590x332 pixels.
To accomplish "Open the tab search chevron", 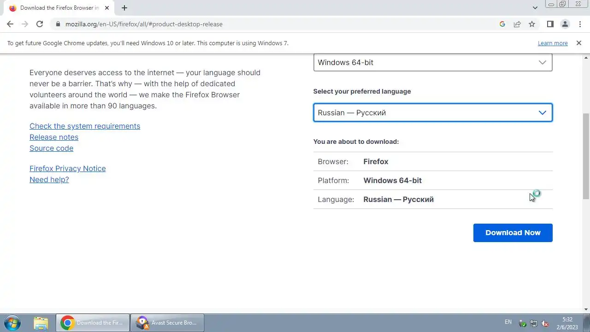I will [535, 8].
